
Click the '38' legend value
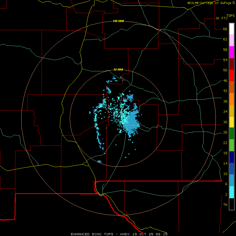pyautogui.click(x=225, y=101)
